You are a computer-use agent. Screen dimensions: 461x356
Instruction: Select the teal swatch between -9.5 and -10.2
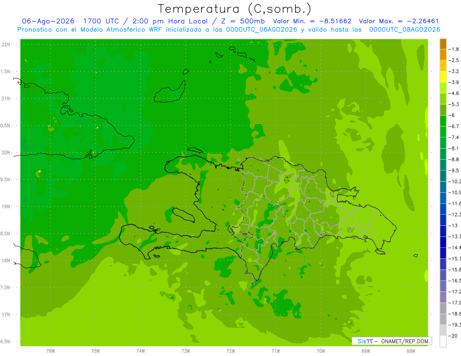(443, 176)
